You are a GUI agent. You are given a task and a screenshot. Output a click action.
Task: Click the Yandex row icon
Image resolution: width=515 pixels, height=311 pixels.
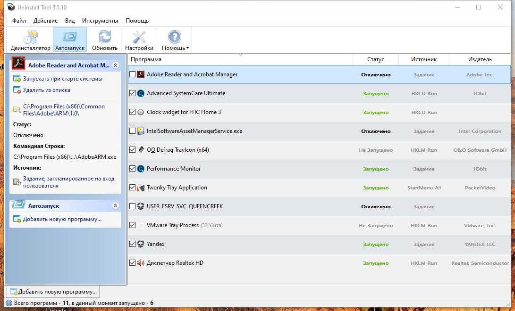(x=141, y=244)
